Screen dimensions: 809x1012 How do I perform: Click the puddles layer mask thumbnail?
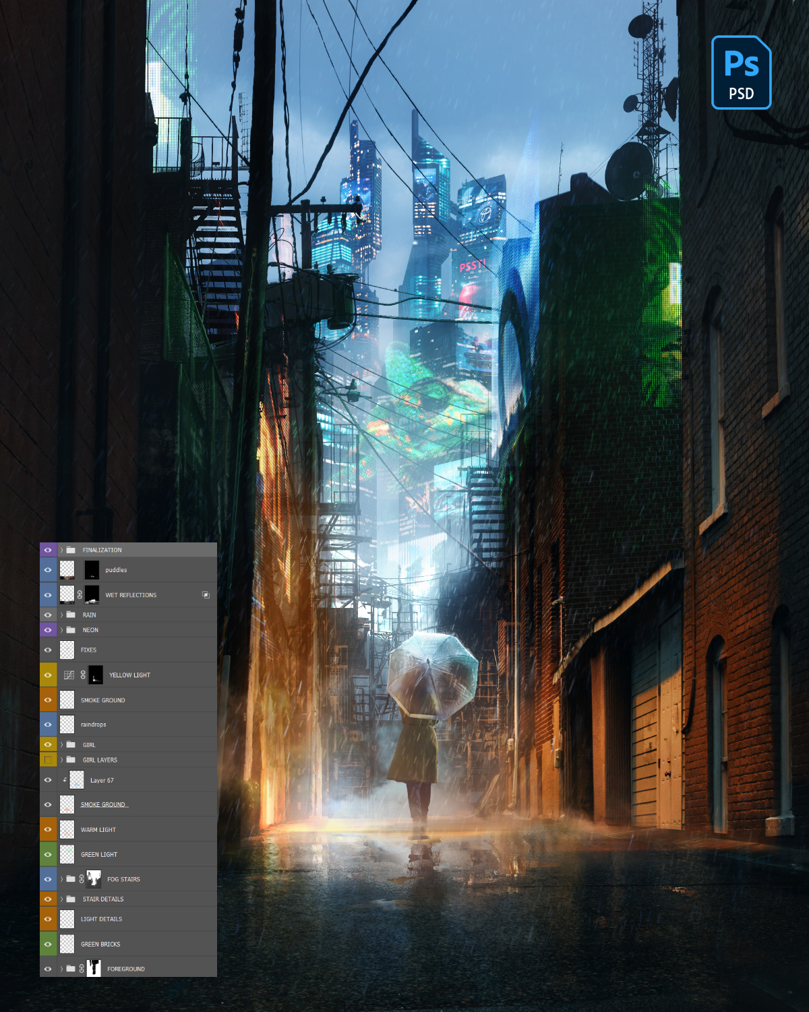click(92, 570)
